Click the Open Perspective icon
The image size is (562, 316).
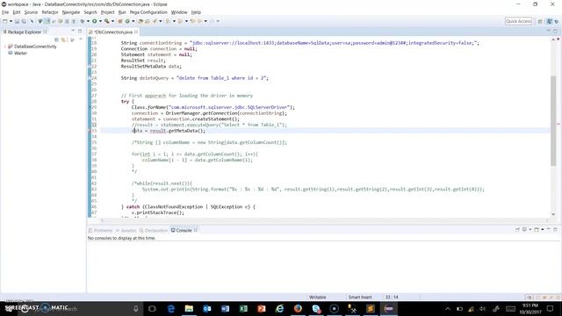point(540,21)
